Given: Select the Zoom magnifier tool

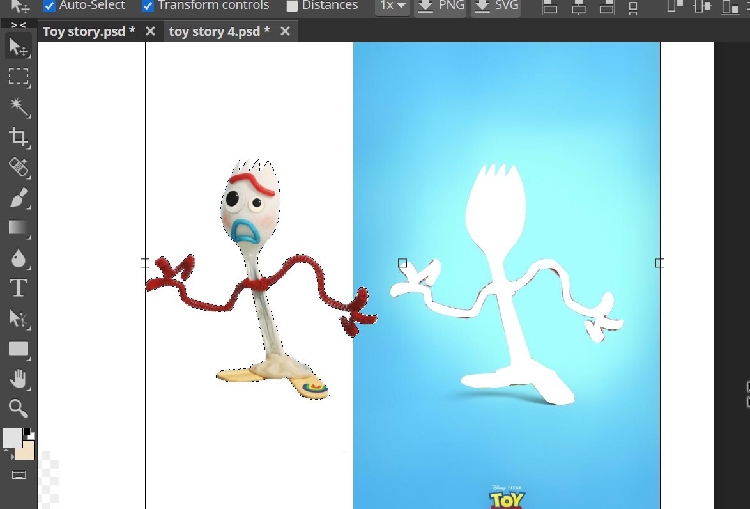Looking at the screenshot, I should tap(19, 409).
